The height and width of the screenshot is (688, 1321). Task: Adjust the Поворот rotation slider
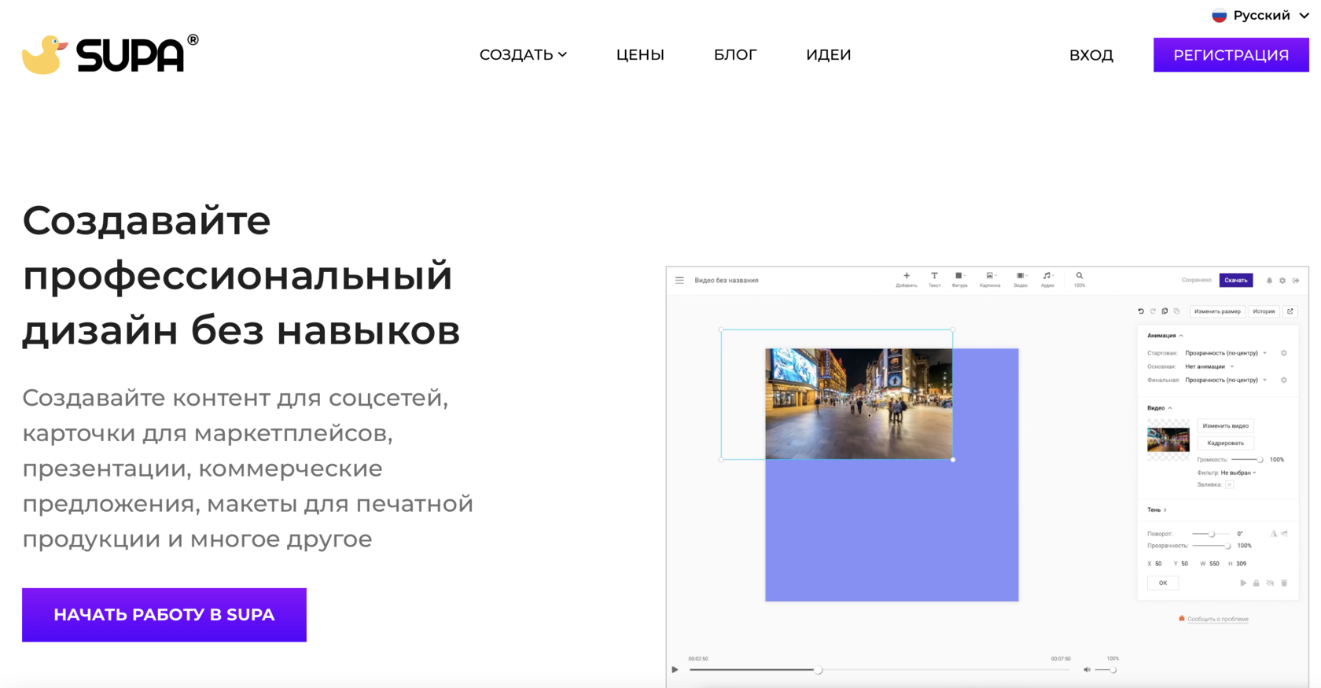[x=1211, y=534]
